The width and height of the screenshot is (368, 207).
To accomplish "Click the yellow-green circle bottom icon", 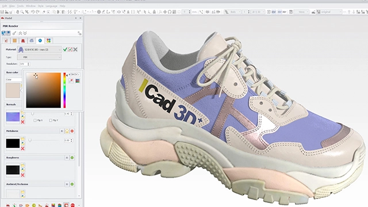I will 34,205.
